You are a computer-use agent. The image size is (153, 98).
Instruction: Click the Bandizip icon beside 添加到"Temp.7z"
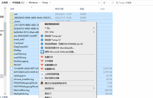pos(42,40)
